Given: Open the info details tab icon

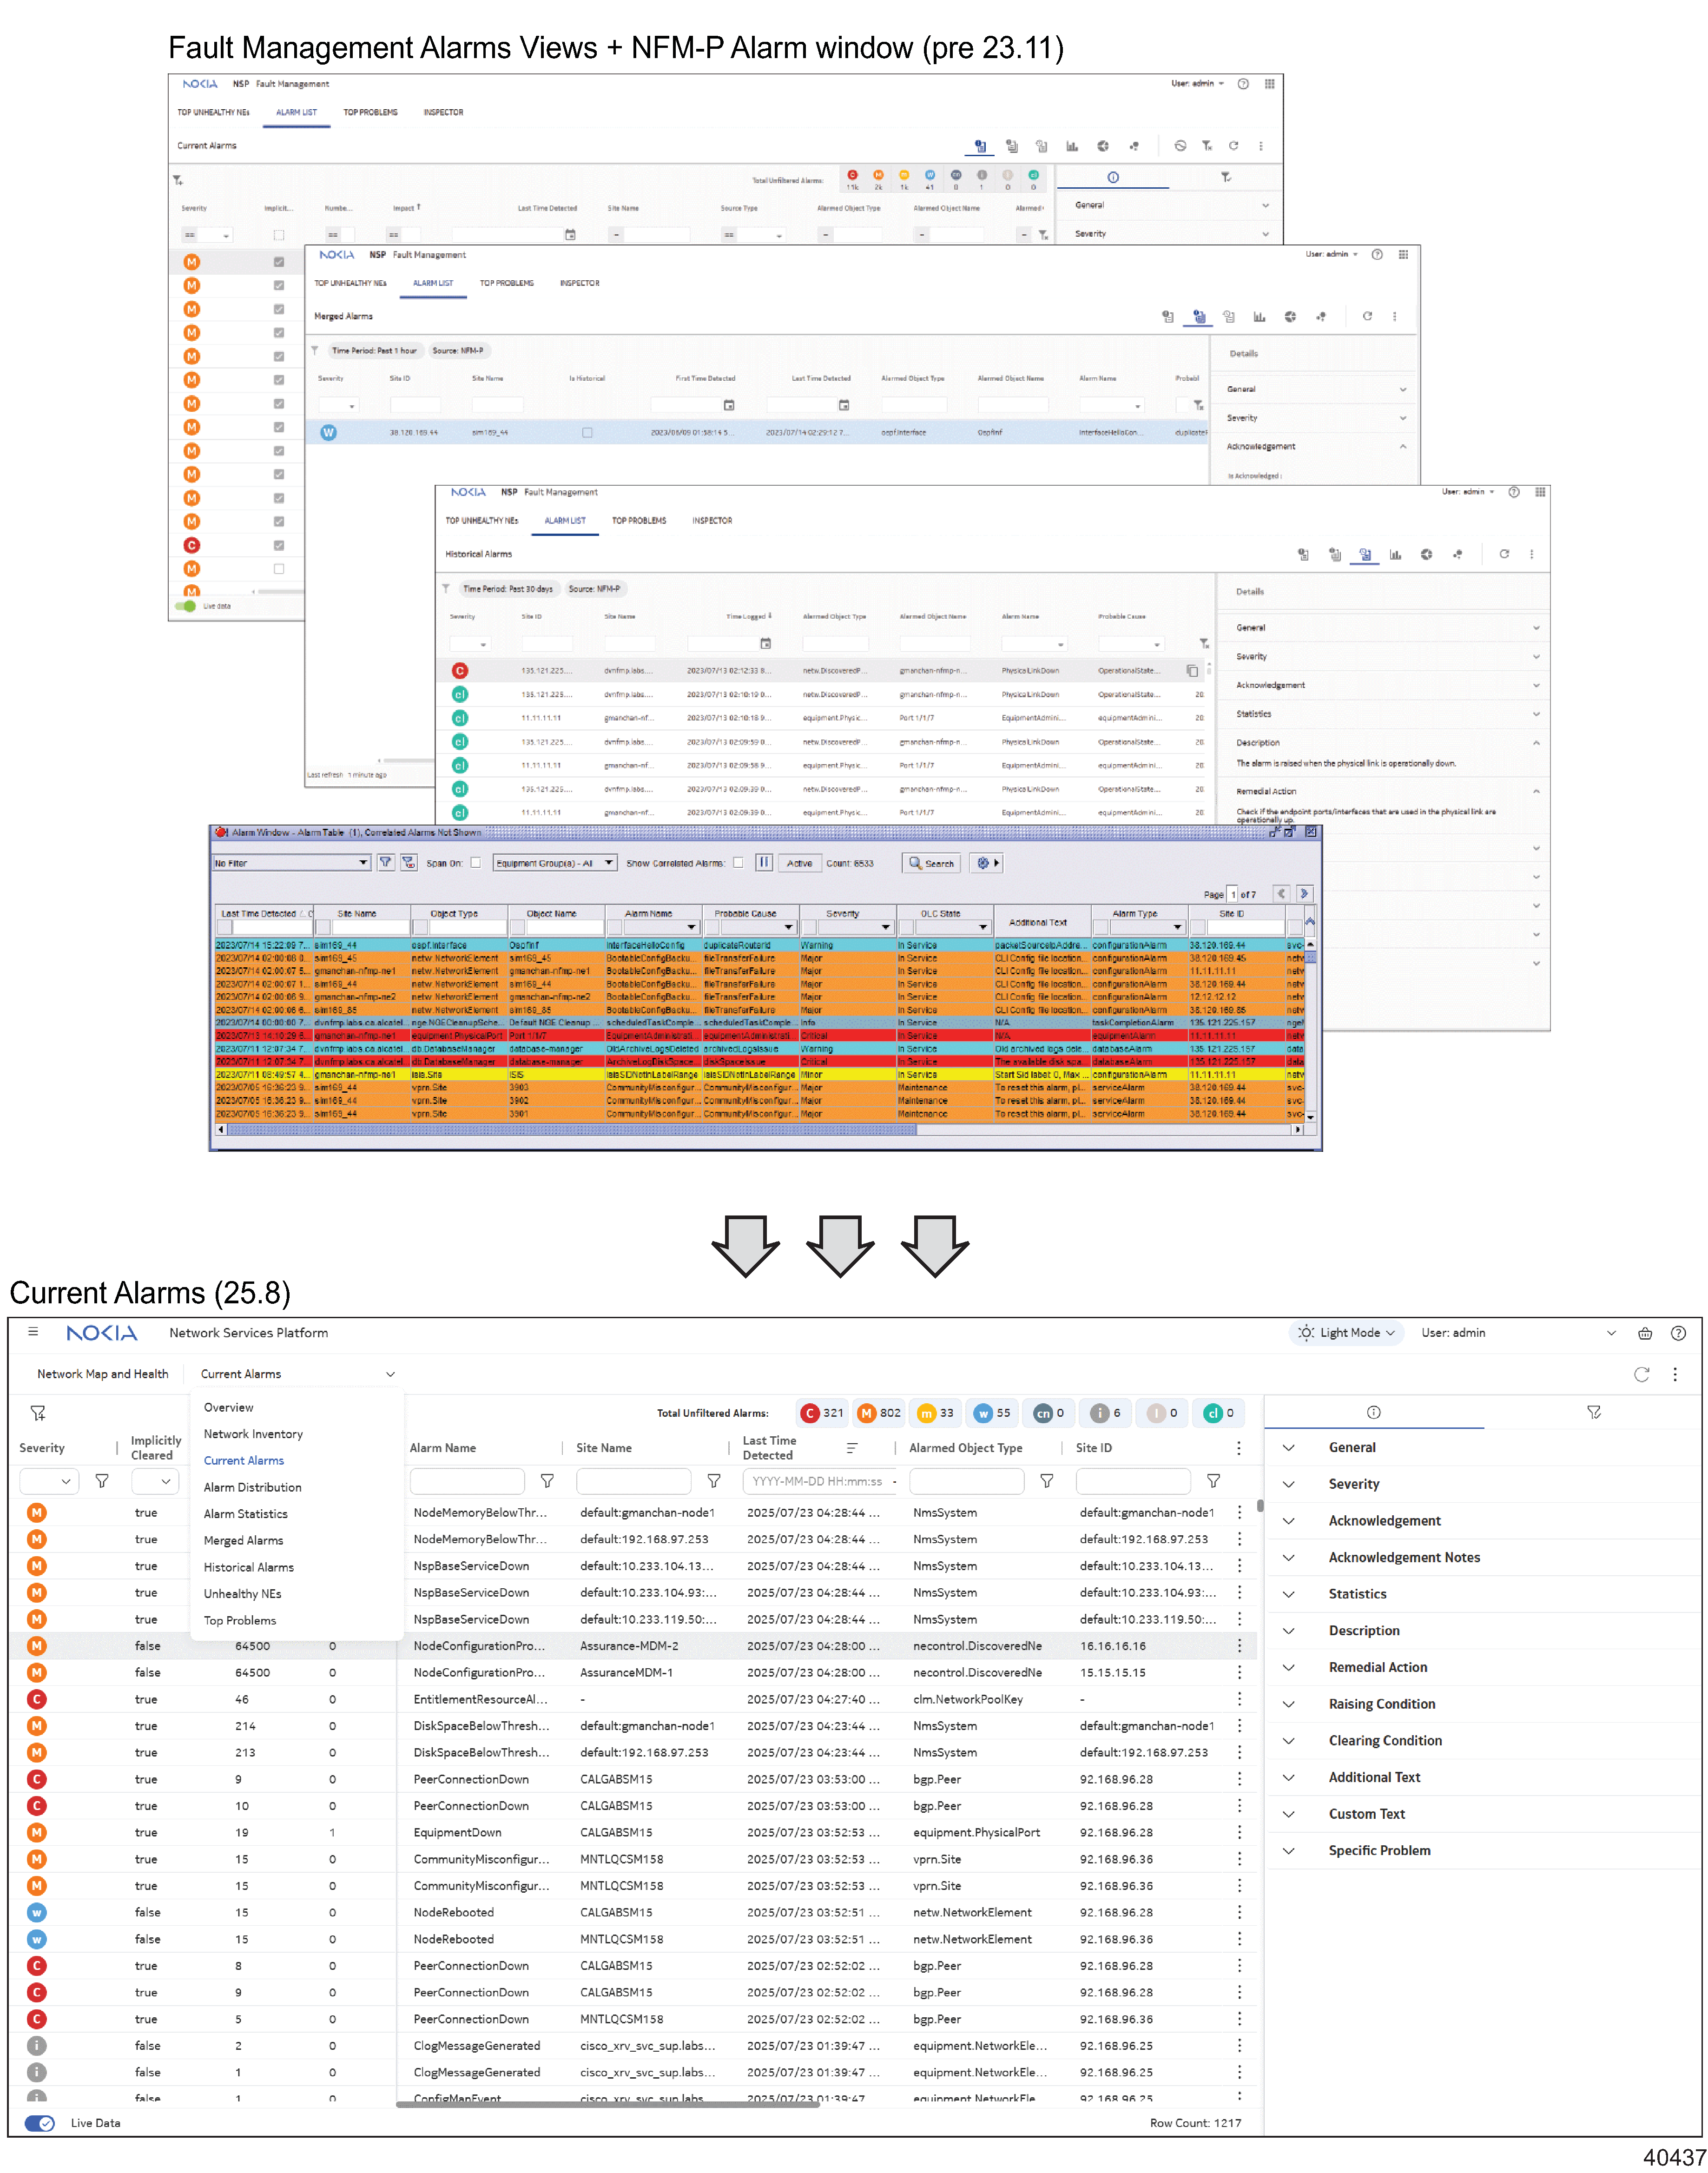Looking at the screenshot, I should pyautogui.click(x=1373, y=1412).
